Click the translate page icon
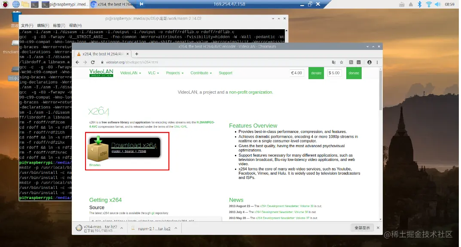 334,62
